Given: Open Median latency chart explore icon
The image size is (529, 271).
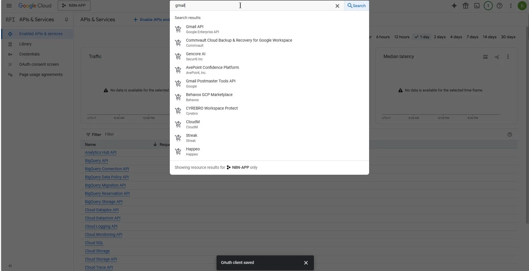Looking at the screenshot, I should pyautogui.click(x=497, y=57).
